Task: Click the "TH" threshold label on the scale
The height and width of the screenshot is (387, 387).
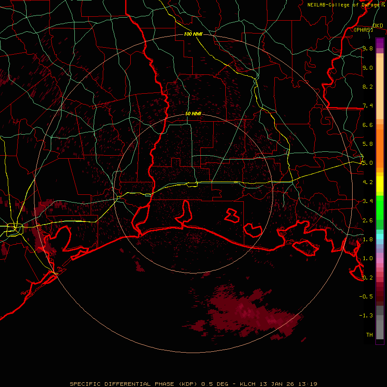Action: 369,335
